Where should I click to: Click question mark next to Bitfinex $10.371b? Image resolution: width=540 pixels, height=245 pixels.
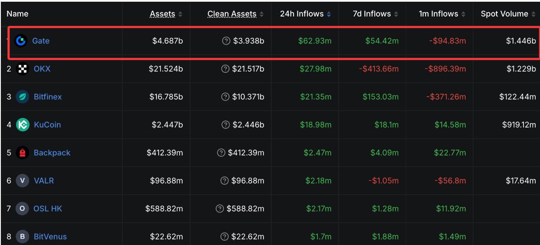click(x=225, y=97)
